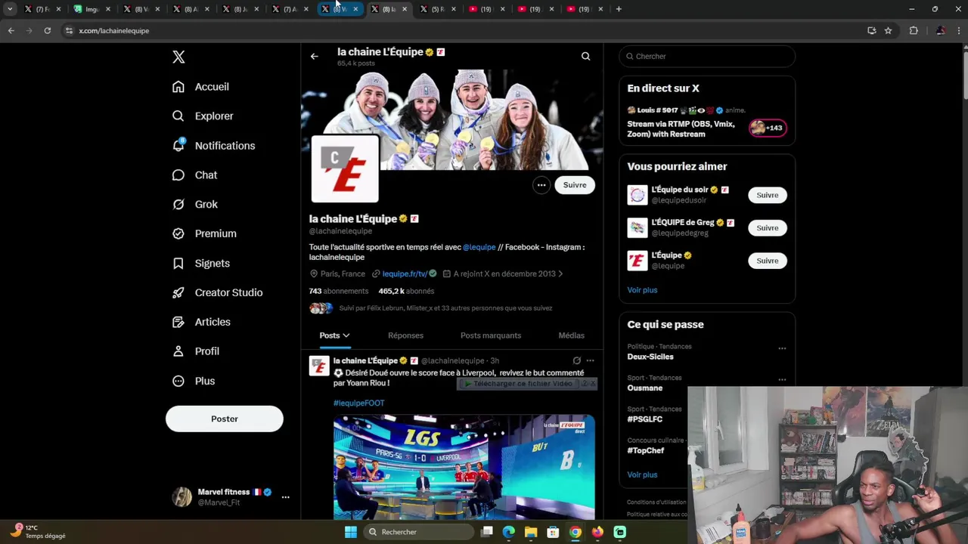Click the Signets bookmark icon
Image resolution: width=968 pixels, height=544 pixels.
(x=178, y=264)
